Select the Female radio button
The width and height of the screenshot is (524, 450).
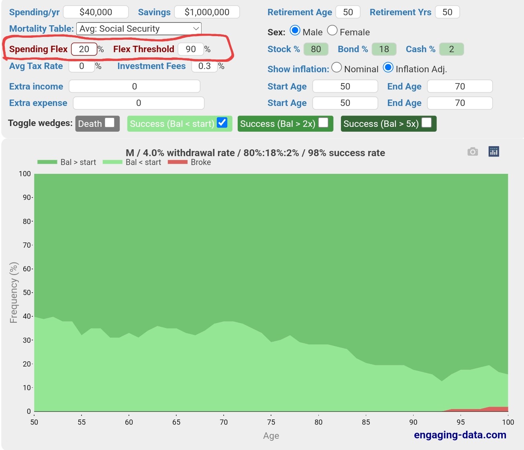point(332,31)
